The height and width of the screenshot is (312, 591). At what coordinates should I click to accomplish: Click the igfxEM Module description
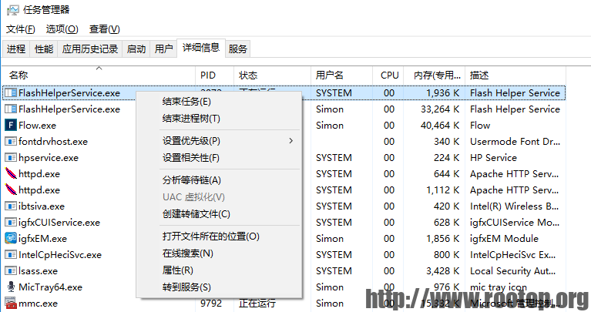coord(504,239)
